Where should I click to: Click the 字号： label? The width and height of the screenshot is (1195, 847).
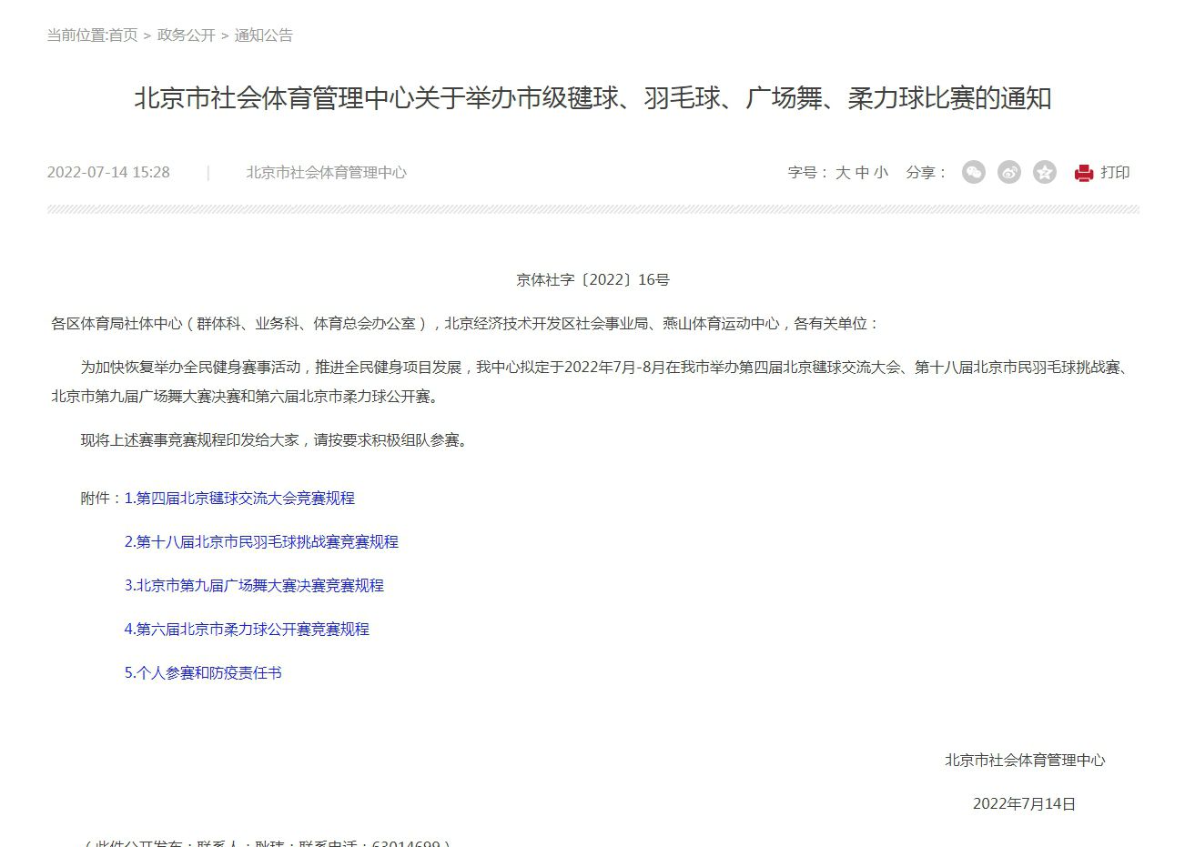(x=809, y=172)
